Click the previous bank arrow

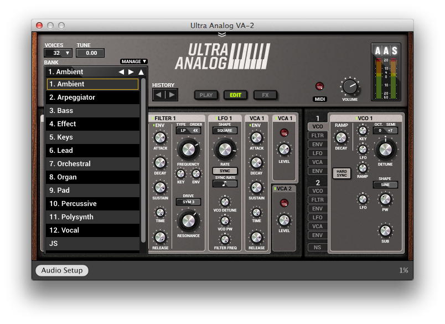(121, 72)
